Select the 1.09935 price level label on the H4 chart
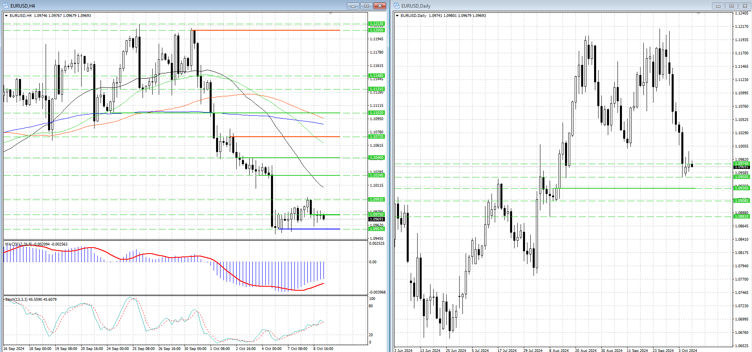Viewport: 752px width, 352px height. [x=376, y=200]
